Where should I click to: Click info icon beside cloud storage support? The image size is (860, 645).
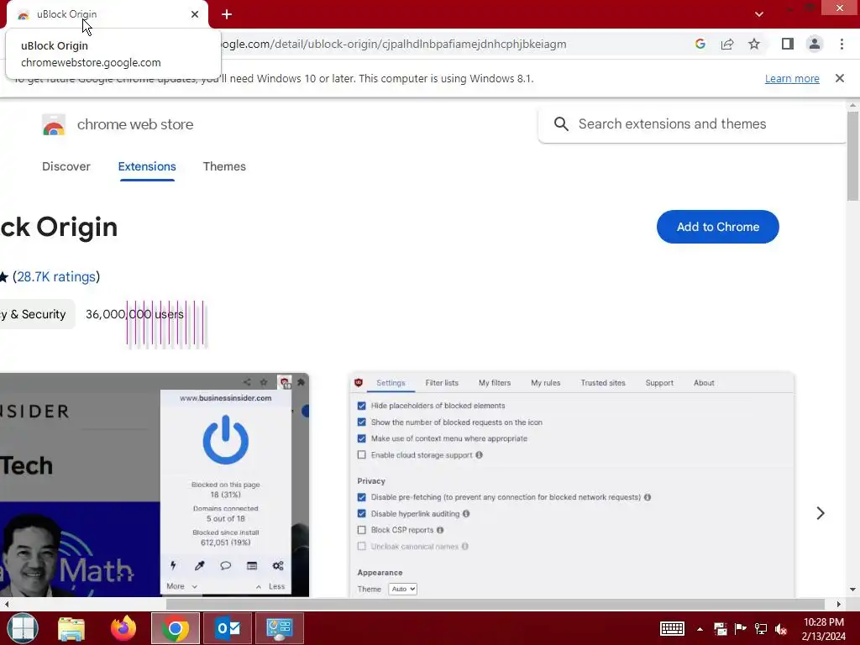[479, 454]
